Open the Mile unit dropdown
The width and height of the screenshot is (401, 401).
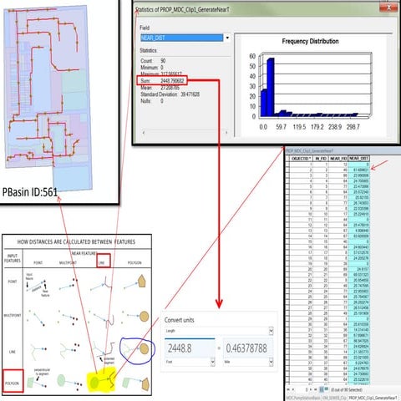(x=271, y=362)
